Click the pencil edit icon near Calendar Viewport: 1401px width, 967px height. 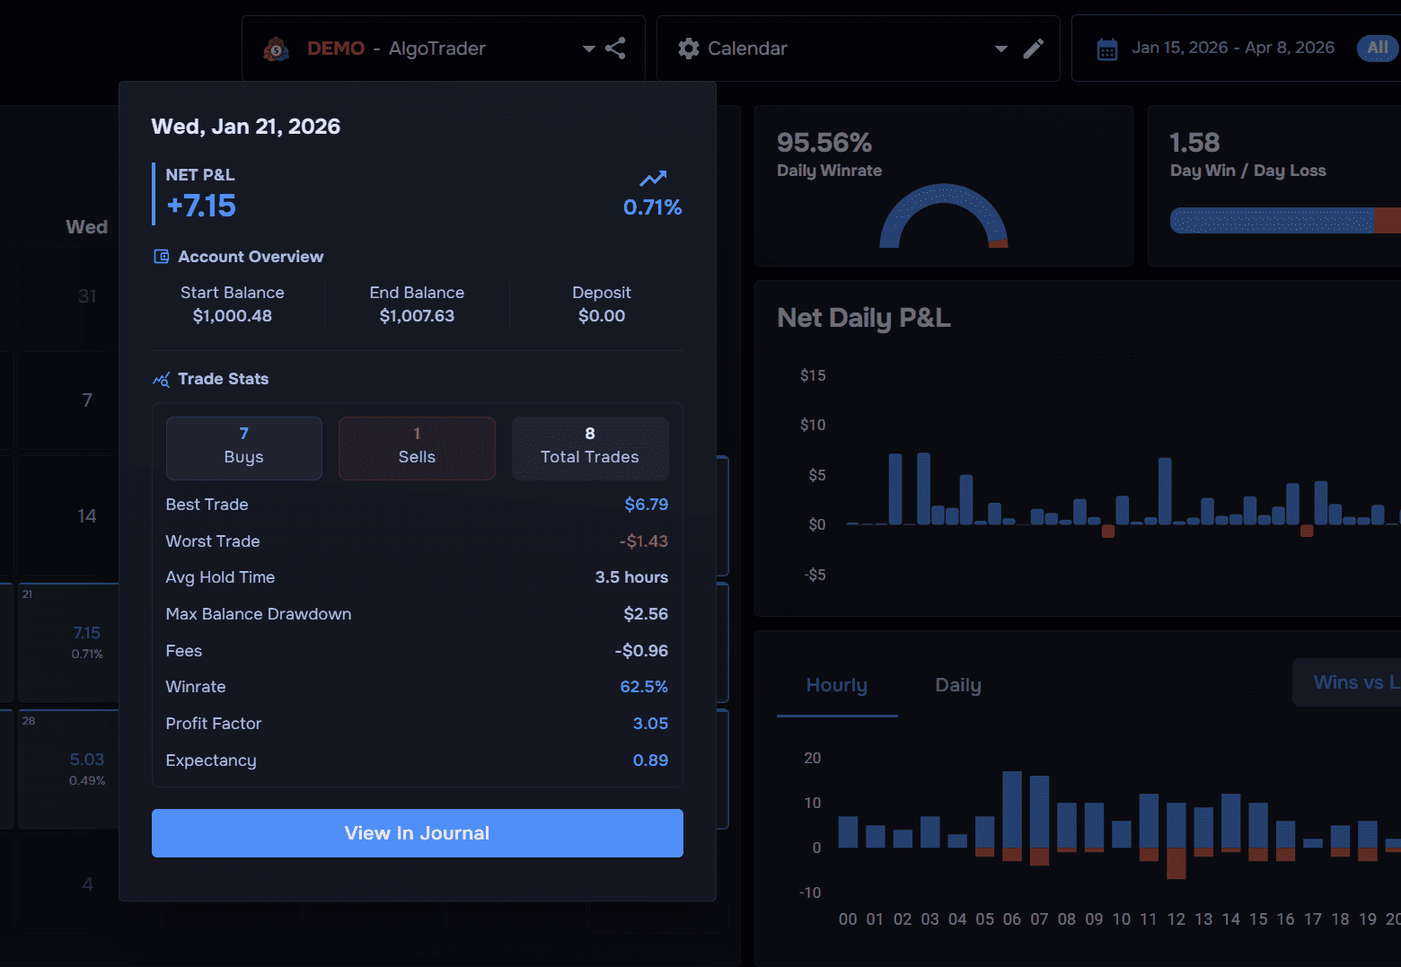tap(1034, 48)
